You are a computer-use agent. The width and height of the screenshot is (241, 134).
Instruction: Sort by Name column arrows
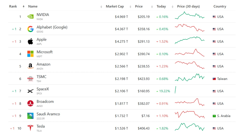(101, 7)
